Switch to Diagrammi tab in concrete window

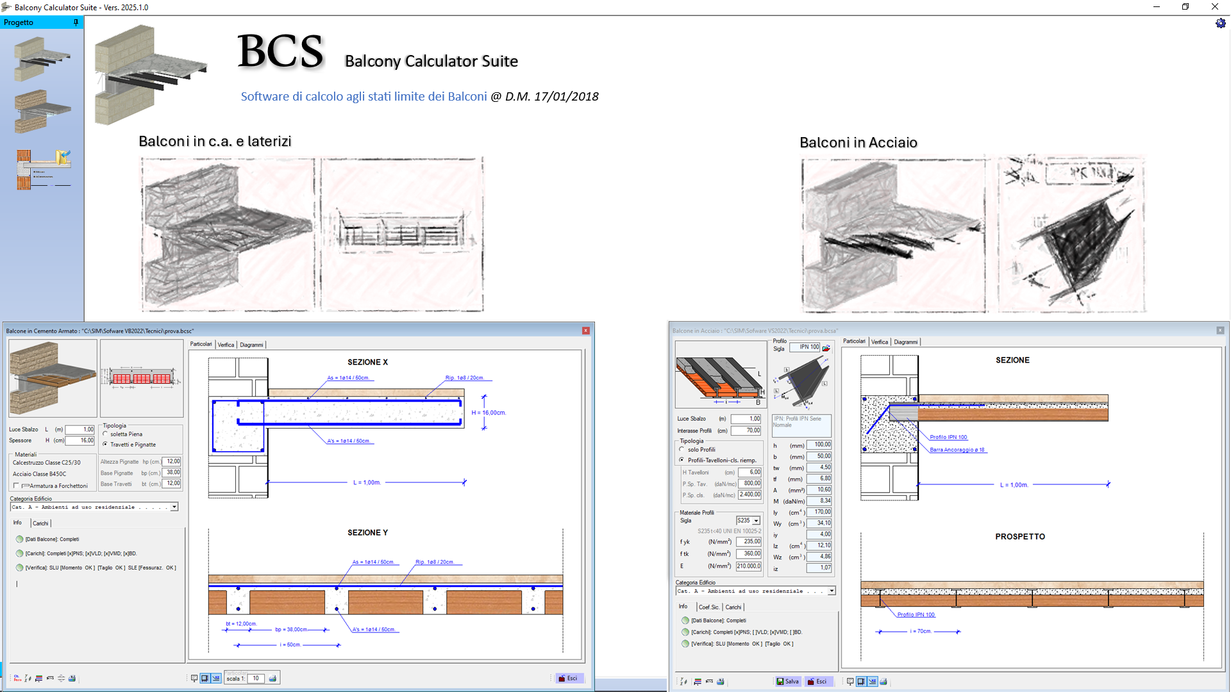click(251, 345)
